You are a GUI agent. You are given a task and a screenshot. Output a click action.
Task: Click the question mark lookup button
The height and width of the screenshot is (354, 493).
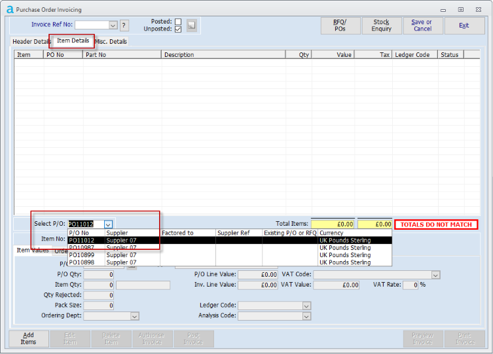(124, 25)
